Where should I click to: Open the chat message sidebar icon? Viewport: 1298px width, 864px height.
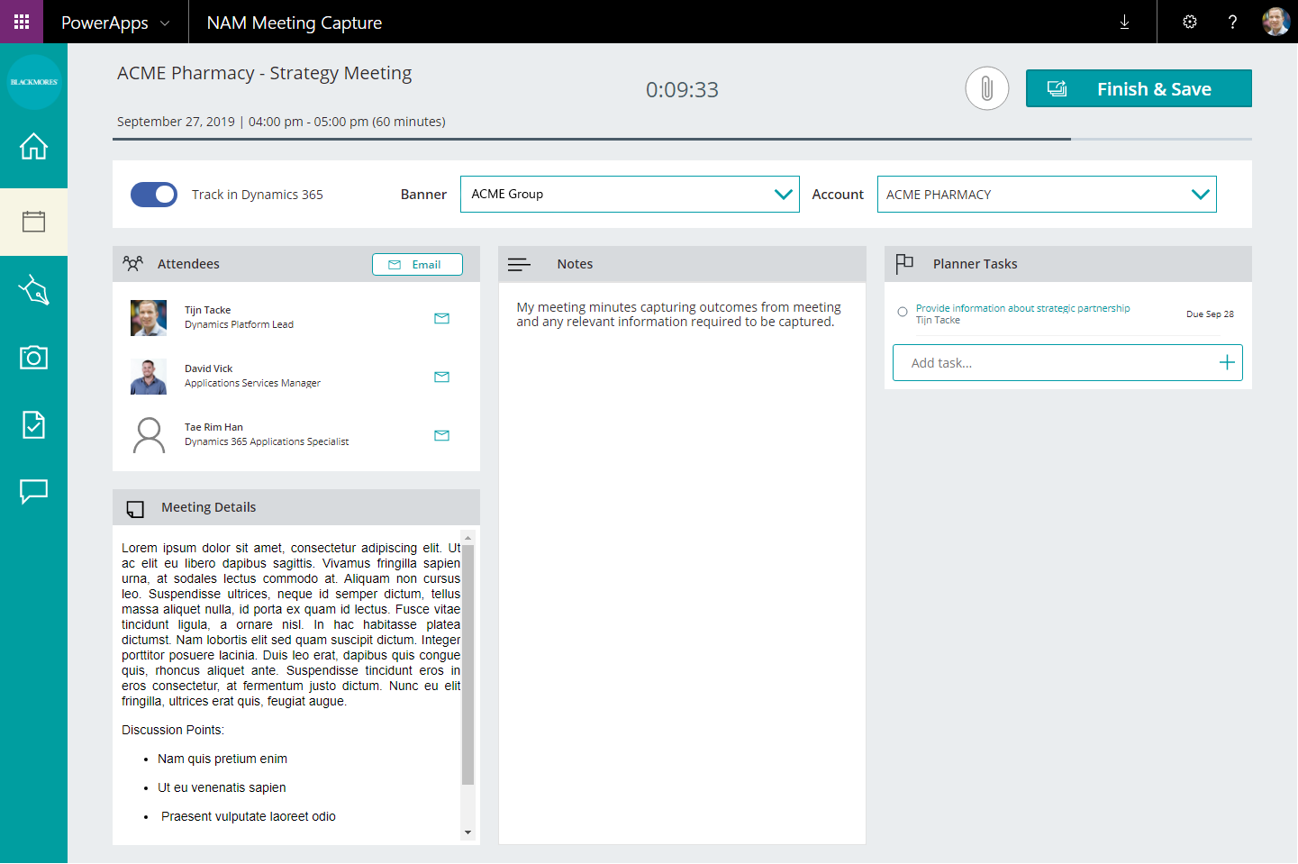[x=33, y=491]
